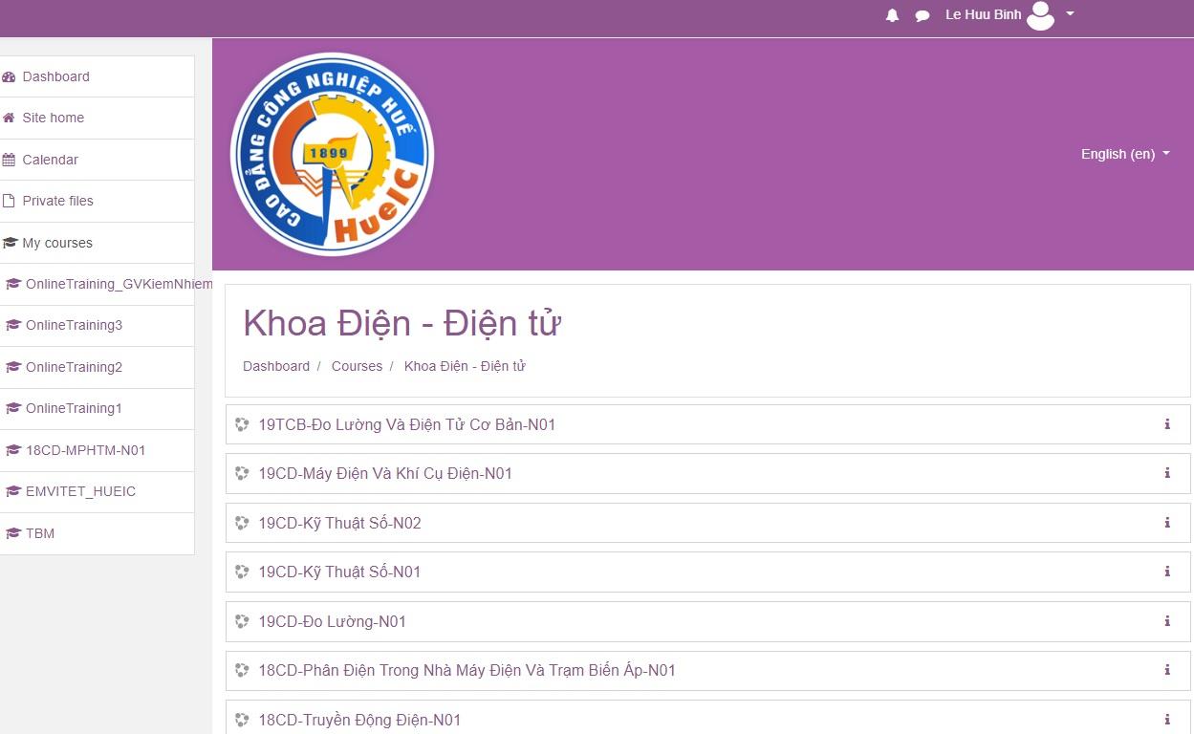Open the 19CD-Máy Điện Và Khí Cụ Điện-N01 course

[x=384, y=473]
